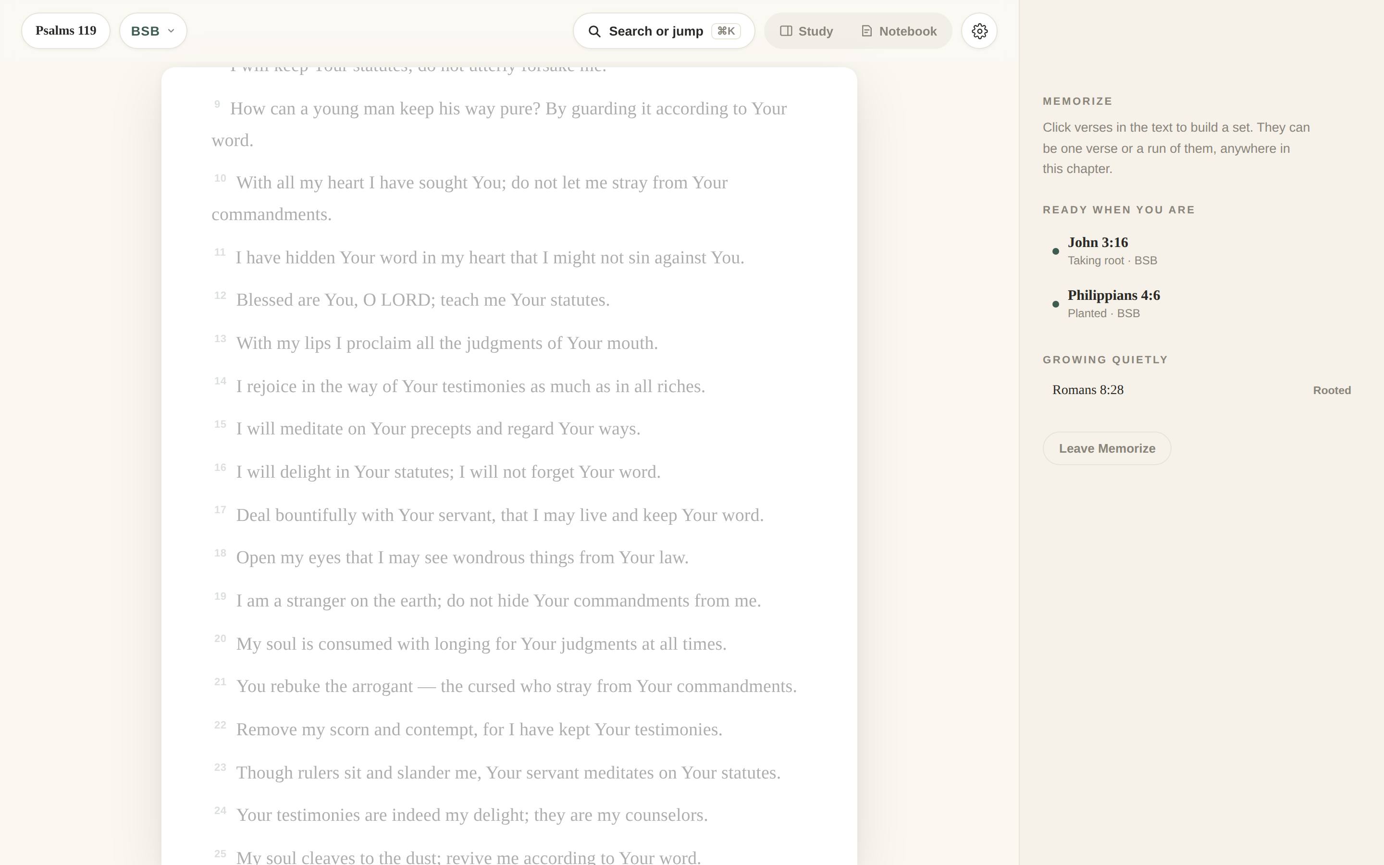
Task: Select verse 14 'I rejoice in the way'
Action: pos(458,386)
